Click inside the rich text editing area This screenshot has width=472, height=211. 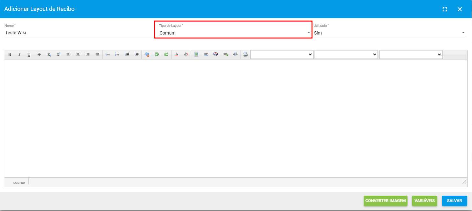click(235, 118)
